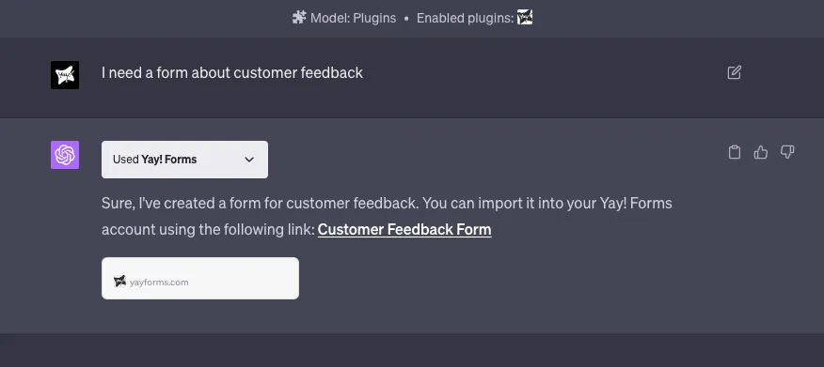Click the Model: Plugins label
The width and height of the screenshot is (824, 367).
[353, 18]
